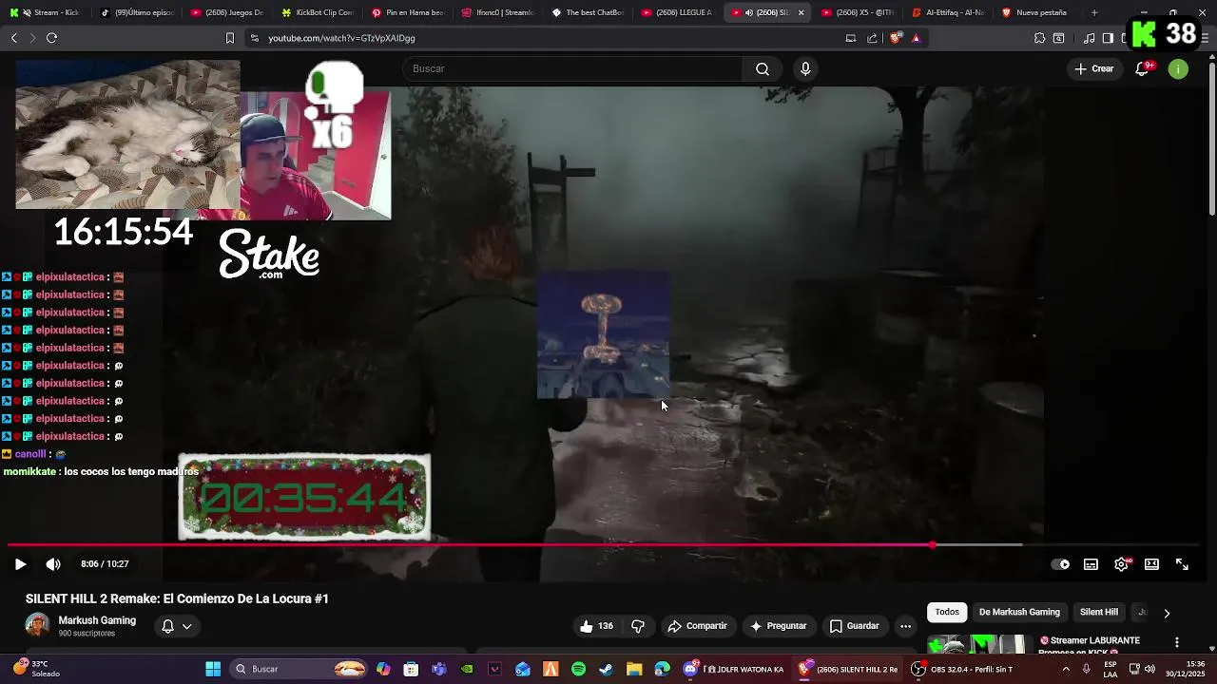
Task: Like the video with thumbs up
Action: point(596,626)
